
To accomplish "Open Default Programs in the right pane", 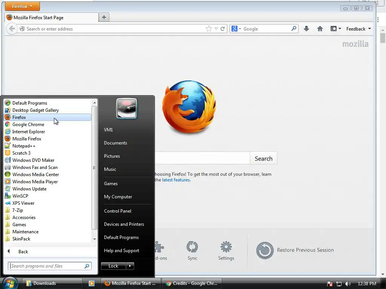I will [x=121, y=237].
